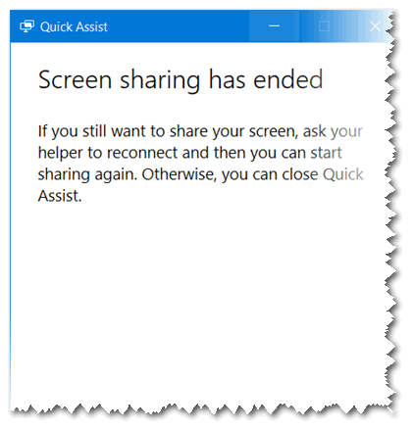Screen dimensions: 413x431
Task: Click the final word "Assist." in paragraph
Action: tap(60, 196)
